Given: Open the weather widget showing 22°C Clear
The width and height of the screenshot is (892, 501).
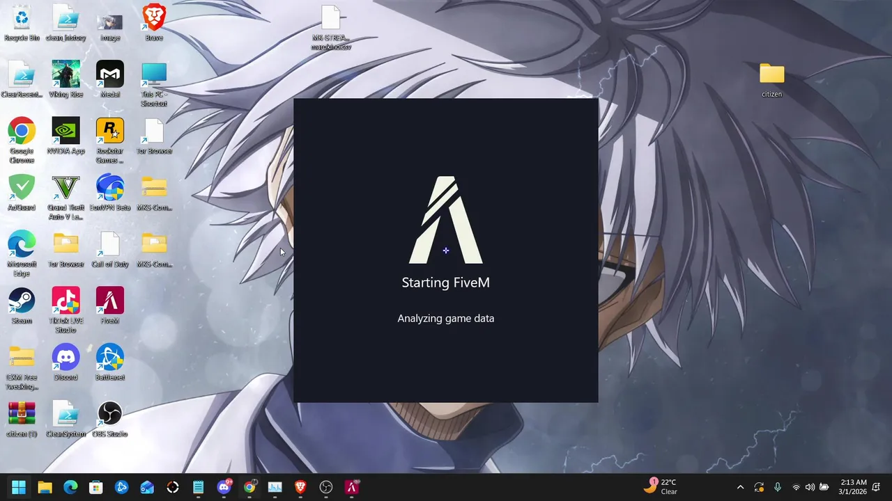Looking at the screenshot, I should 661,487.
